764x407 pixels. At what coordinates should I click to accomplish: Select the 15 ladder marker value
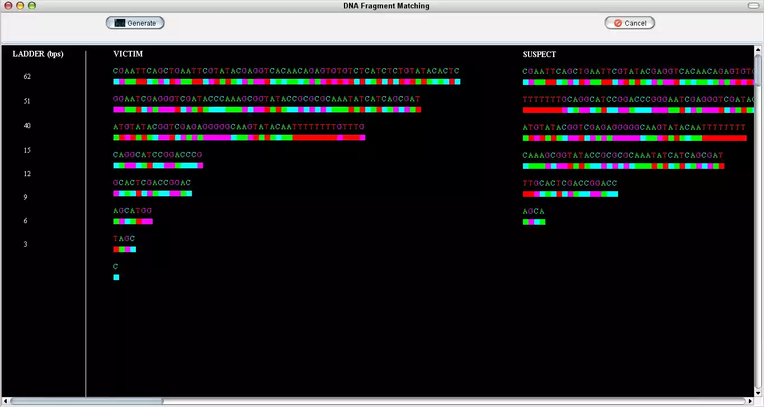[x=27, y=150]
